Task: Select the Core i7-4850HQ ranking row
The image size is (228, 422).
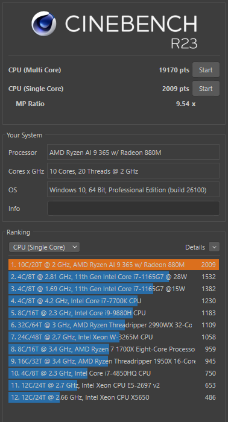Action: (x=113, y=373)
